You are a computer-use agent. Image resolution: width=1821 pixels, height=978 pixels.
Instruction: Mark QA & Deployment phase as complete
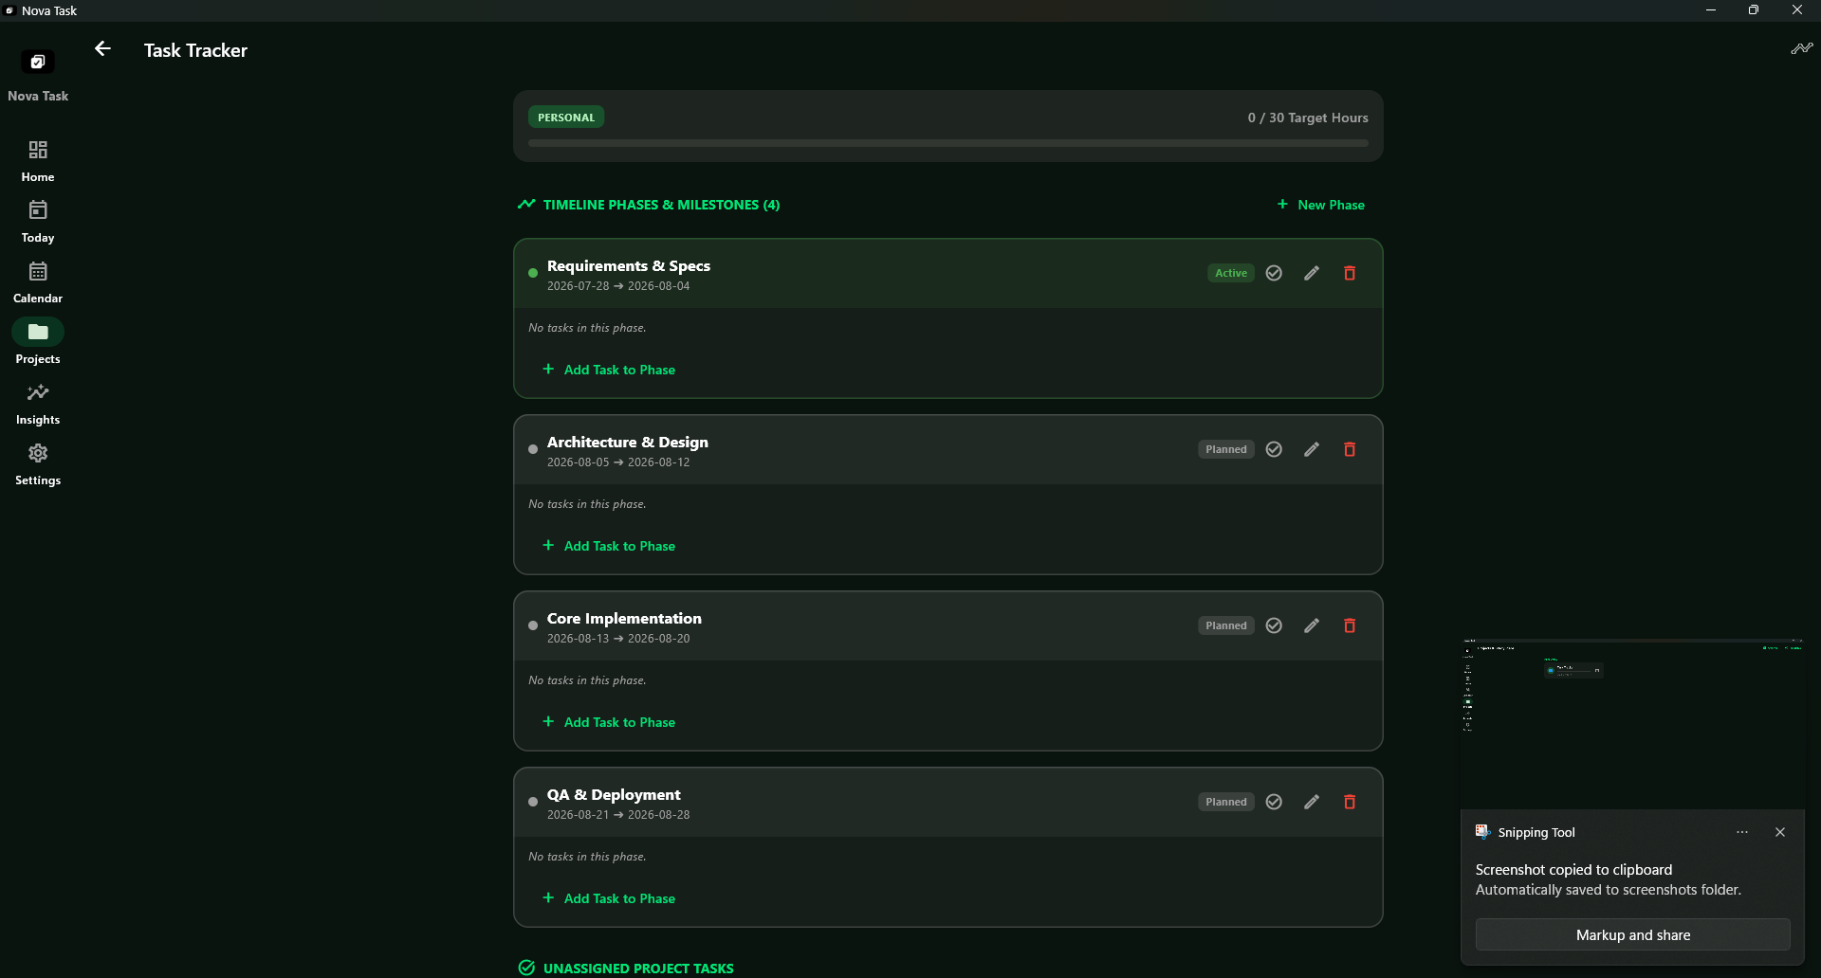(1274, 802)
